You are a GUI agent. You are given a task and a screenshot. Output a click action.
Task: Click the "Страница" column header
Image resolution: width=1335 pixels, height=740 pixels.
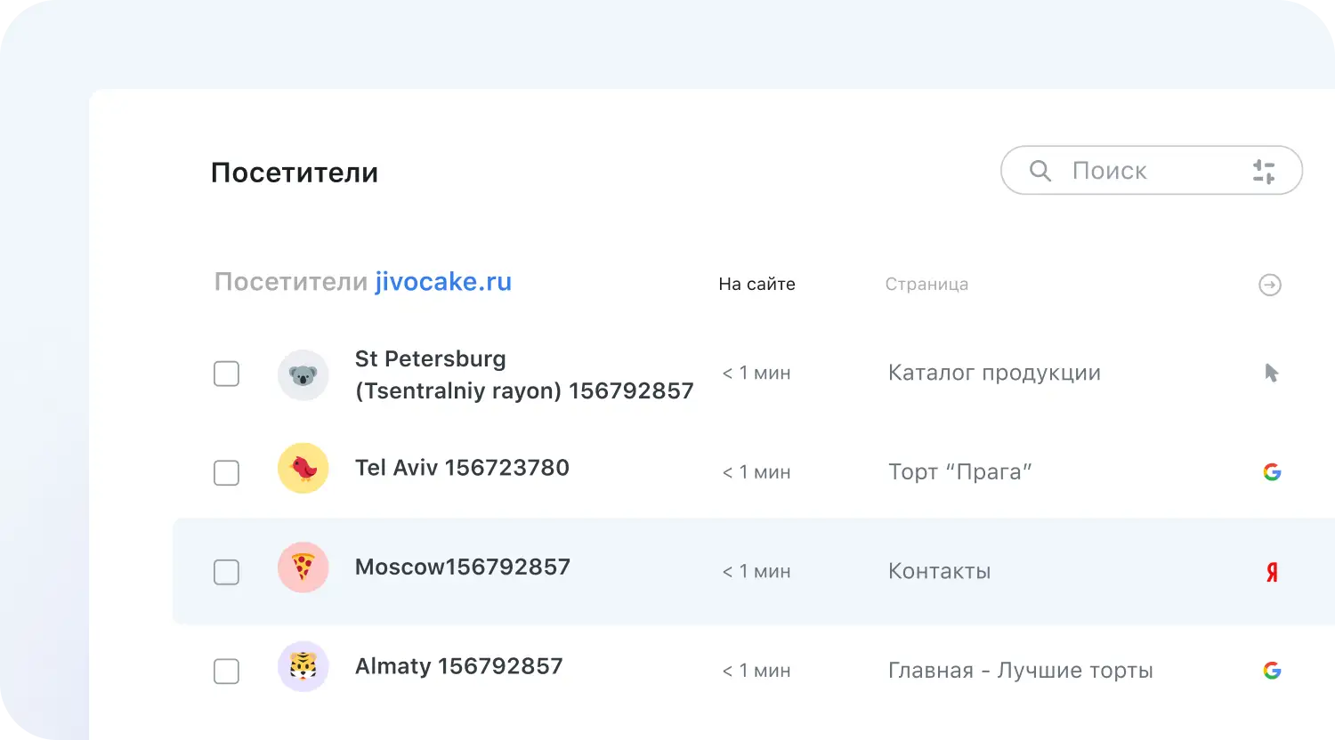(x=926, y=285)
